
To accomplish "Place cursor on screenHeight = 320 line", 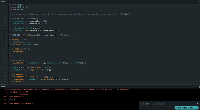I will pyautogui.click(x=28, y=24).
